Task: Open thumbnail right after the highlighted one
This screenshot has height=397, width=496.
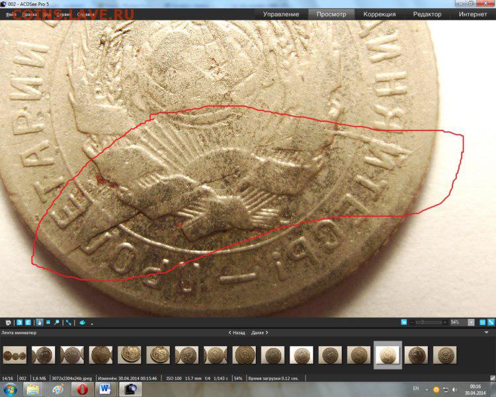Action: tap(416, 355)
